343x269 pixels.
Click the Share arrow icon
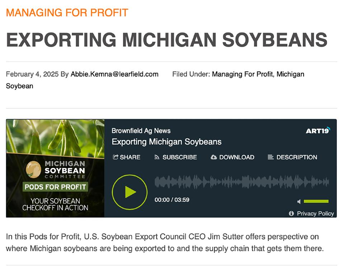(115, 157)
